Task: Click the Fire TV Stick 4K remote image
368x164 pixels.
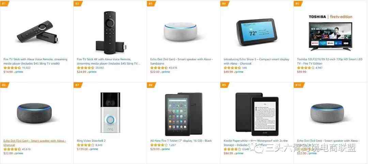Action: pos(111,32)
